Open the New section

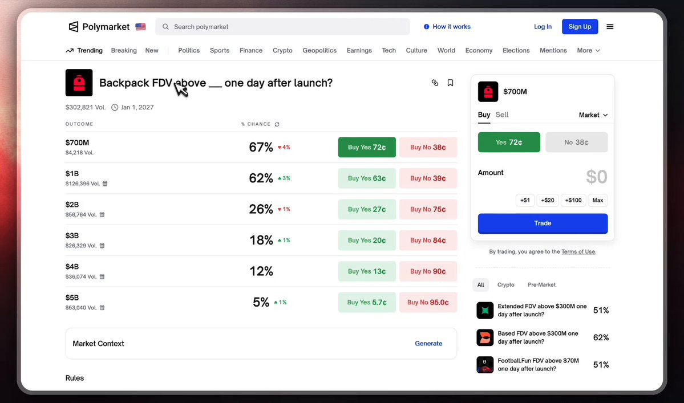[152, 51]
